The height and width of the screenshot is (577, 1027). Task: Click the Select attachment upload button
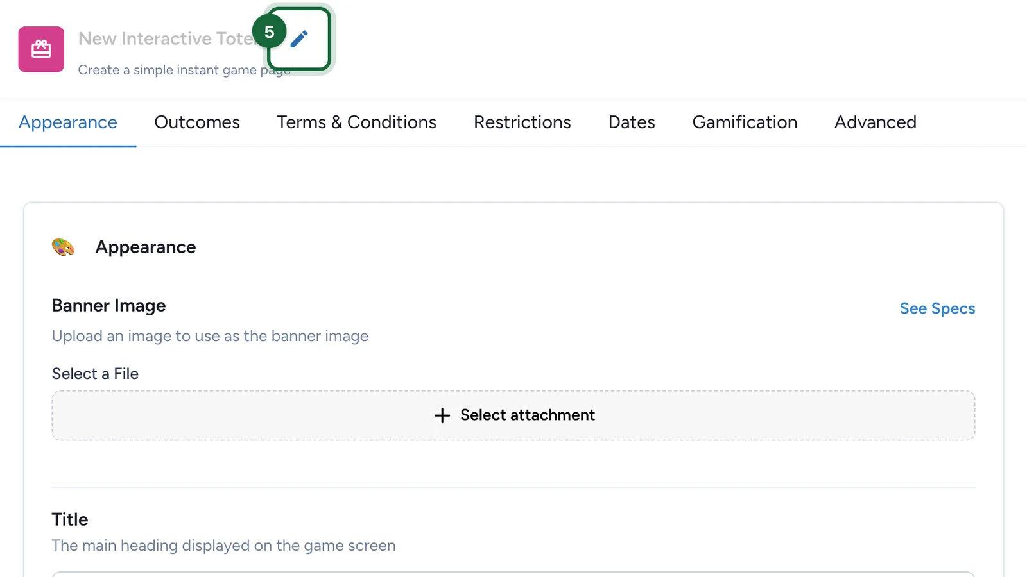pos(513,415)
